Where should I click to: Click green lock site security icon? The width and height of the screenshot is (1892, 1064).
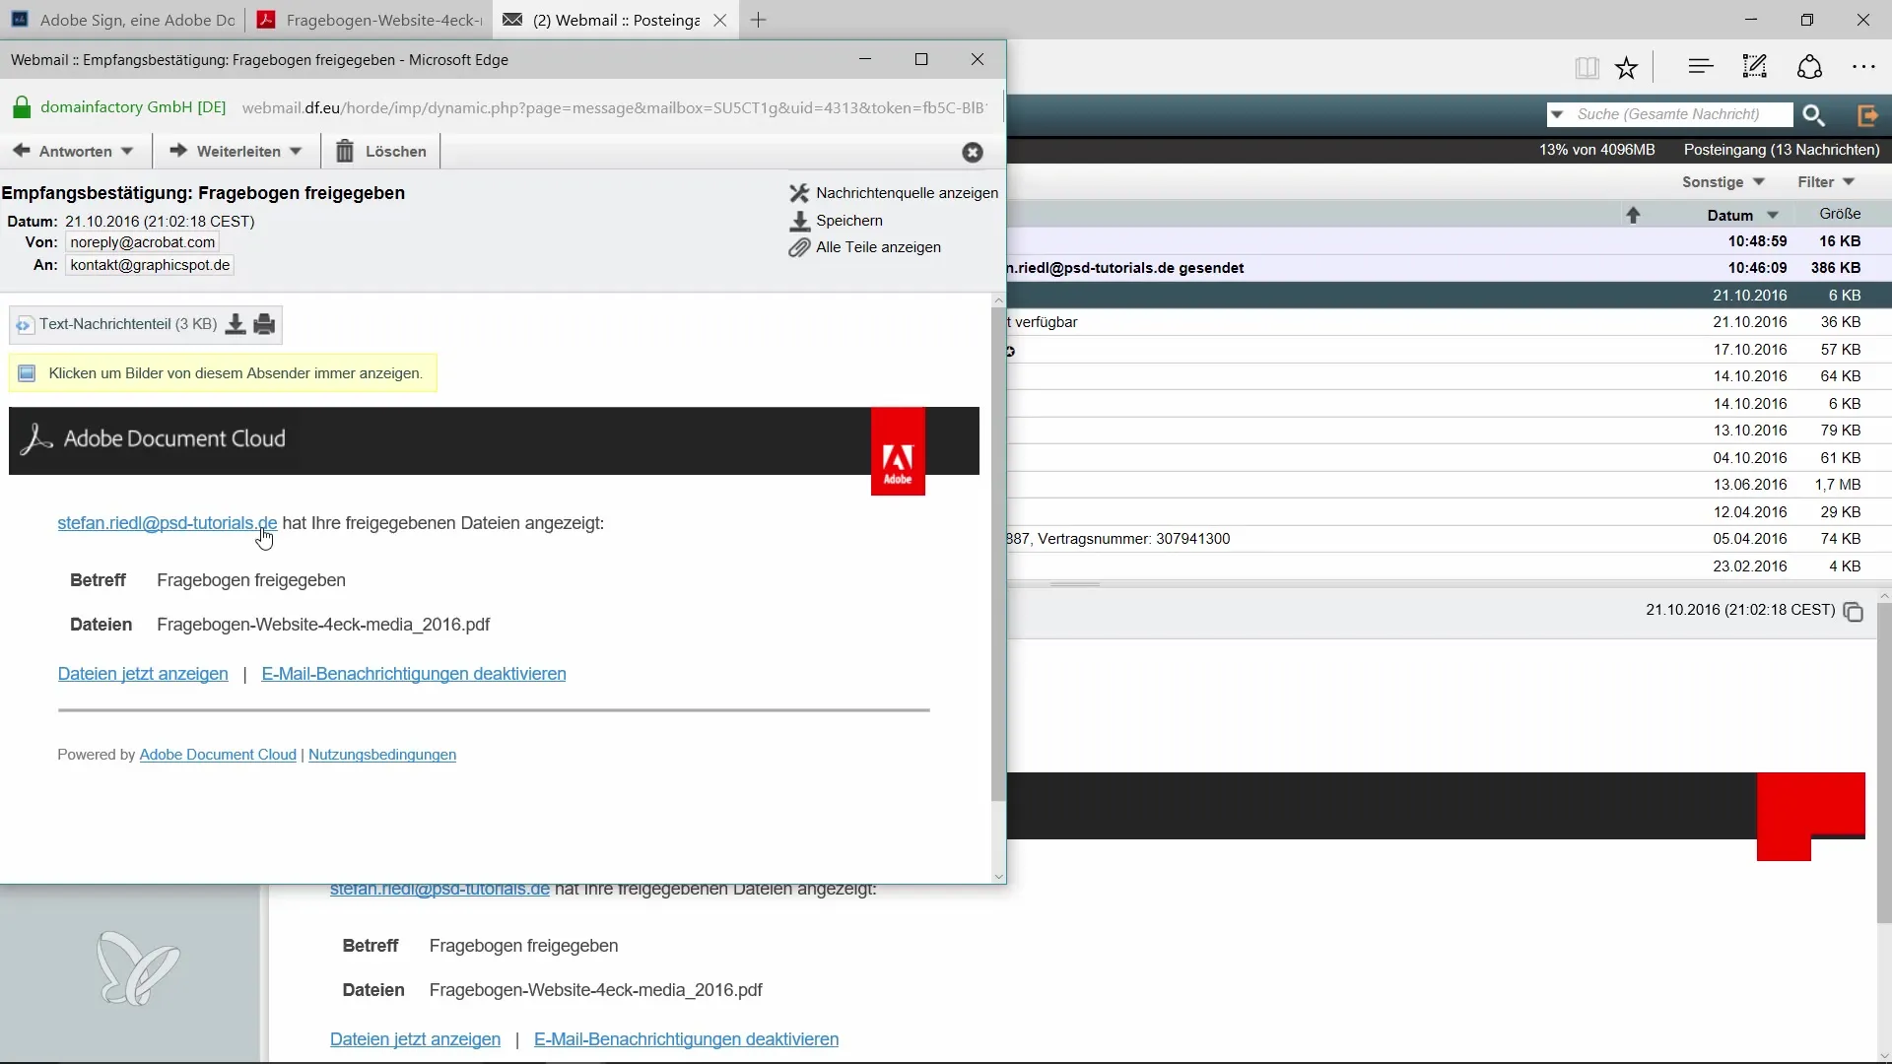click(x=21, y=107)
